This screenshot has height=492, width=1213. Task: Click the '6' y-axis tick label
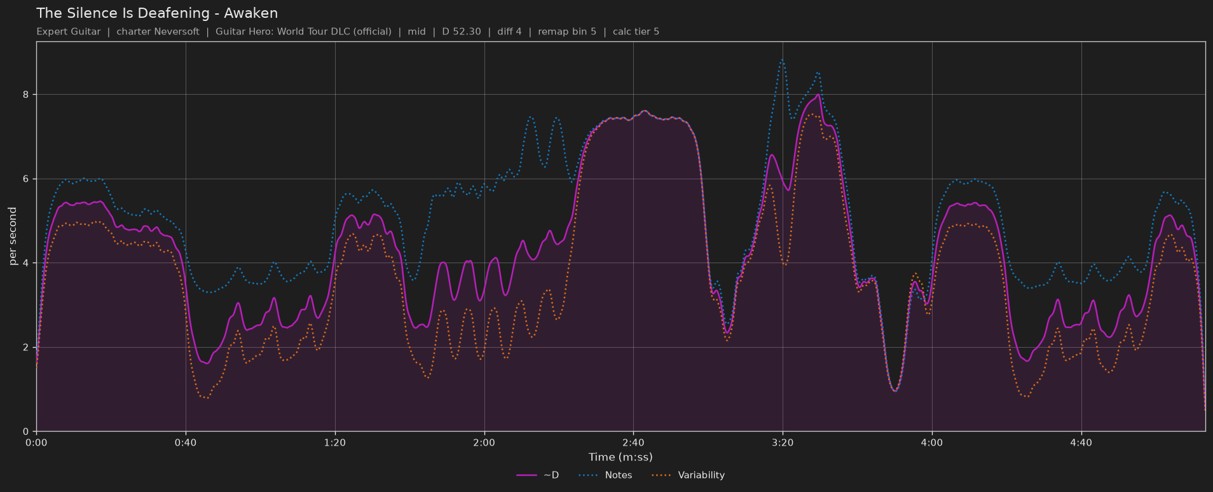tap(26, 179)
